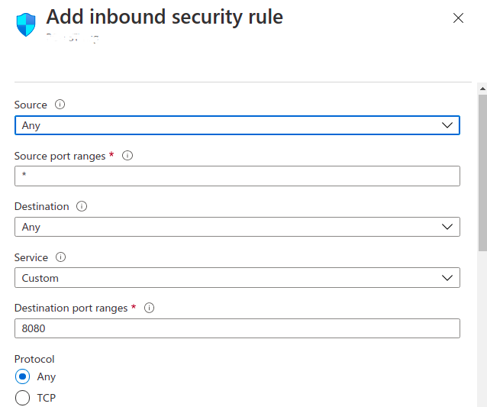Show info for Destination port ranges
The image size is (487, 407).
pyautogui.click(x=150, y=308)
